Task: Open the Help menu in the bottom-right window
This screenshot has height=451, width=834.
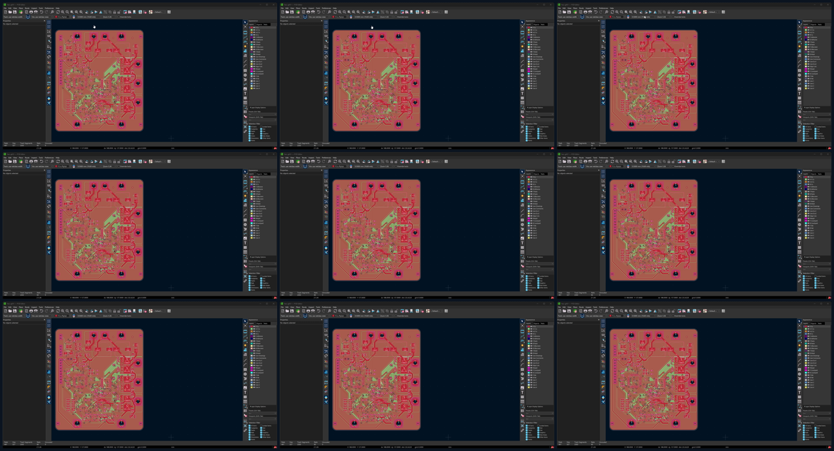Action: (612, 307)
